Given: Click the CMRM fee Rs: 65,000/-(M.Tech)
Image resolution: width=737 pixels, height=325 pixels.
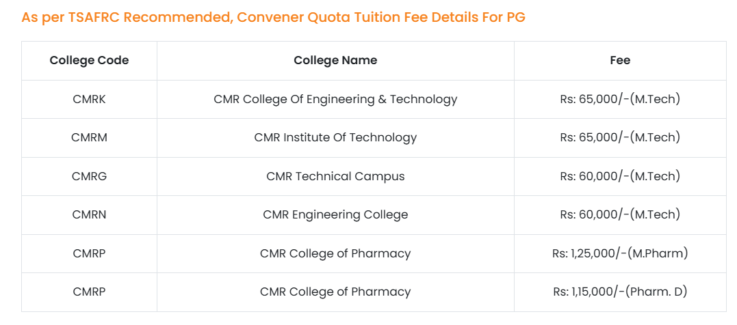Looking at the screenshot, I should (620, 137).
